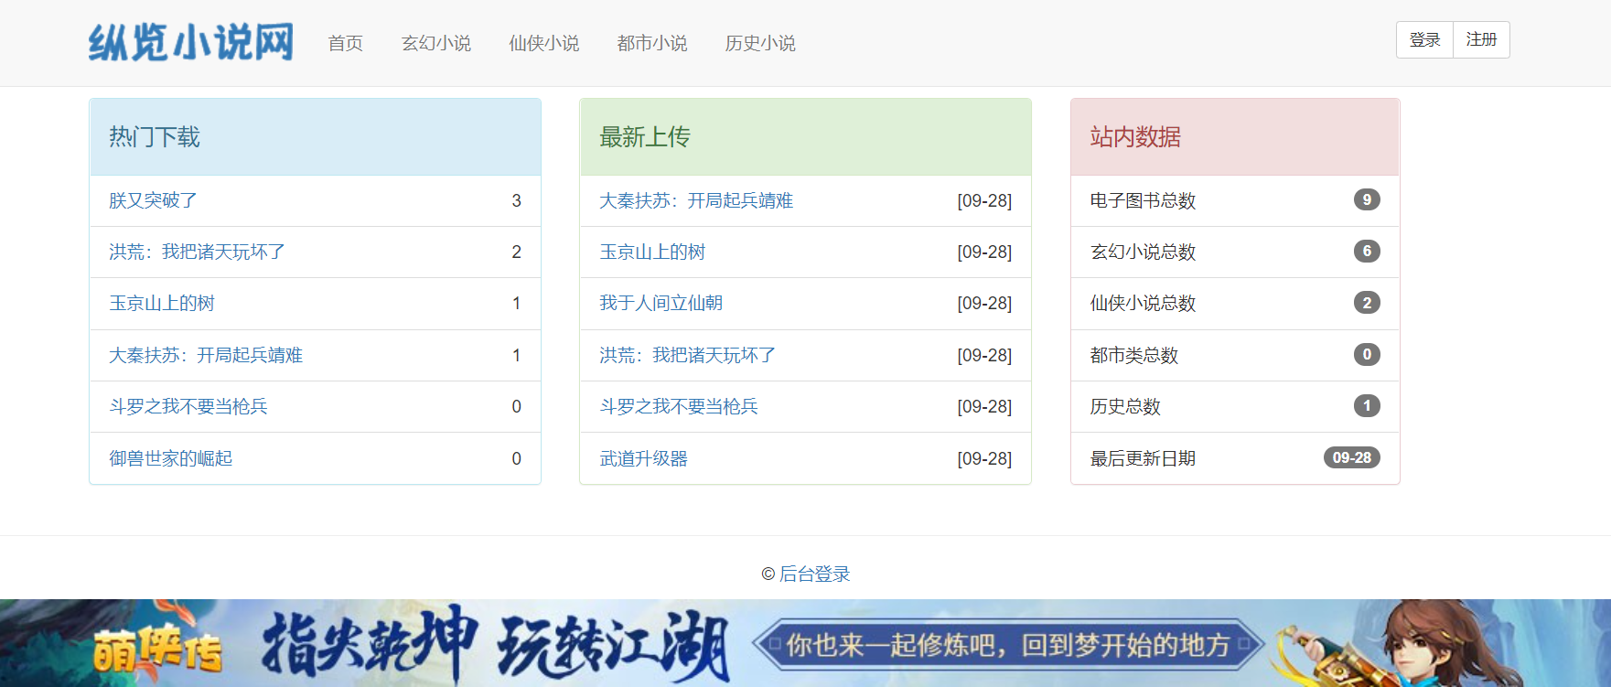Screen dimensions: 1611x687
Task: Open 朕又突破了 in hot downloads
Action: click(153, 200)
